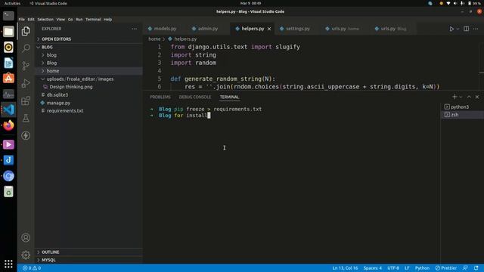Viewport: 484px width, 272px height.
Task: Expand the lowercase blog folder
Action: coord(89,55)
